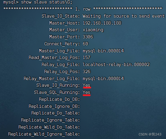Click the Relay_Log_Pos value 326
Image resolution: width=166 pixels, height=139 pixels.
click(87, 72)
